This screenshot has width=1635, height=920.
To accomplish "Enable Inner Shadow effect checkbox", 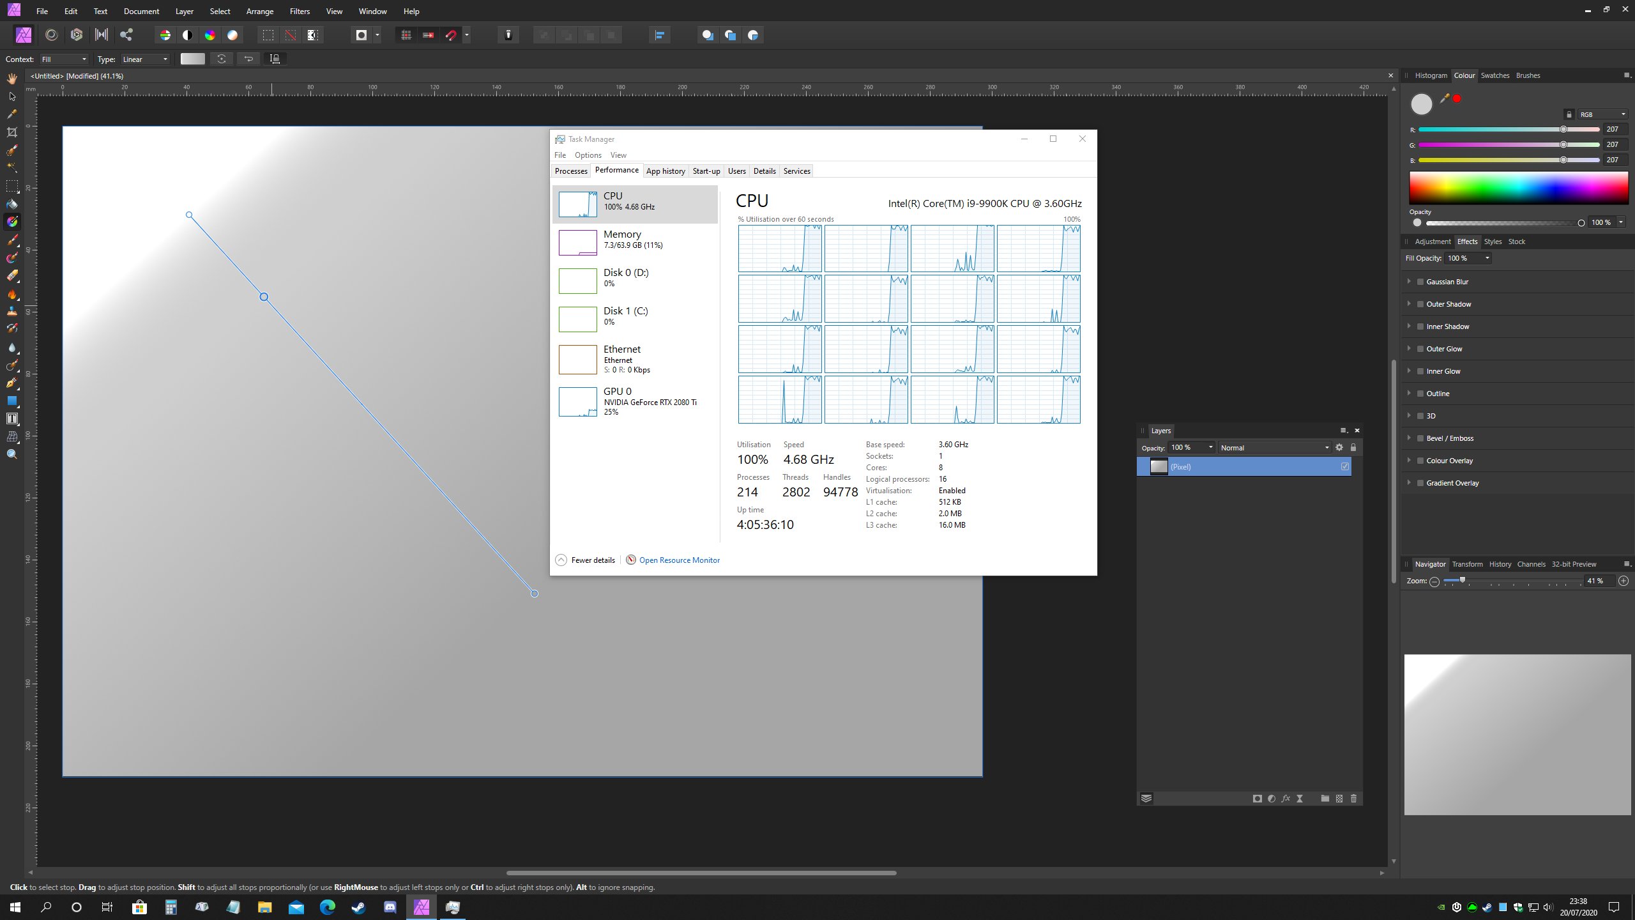I will click(1420, 326).
